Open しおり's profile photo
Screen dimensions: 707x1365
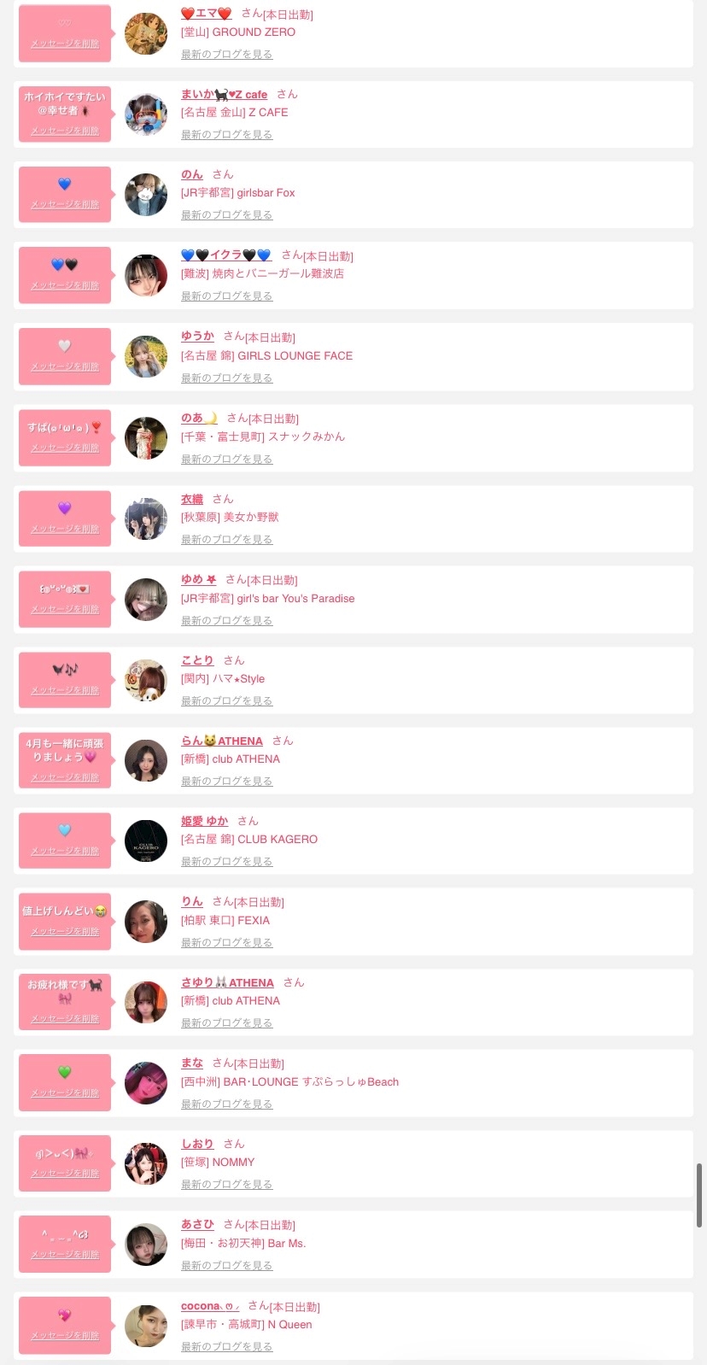tap(146, 1163)
